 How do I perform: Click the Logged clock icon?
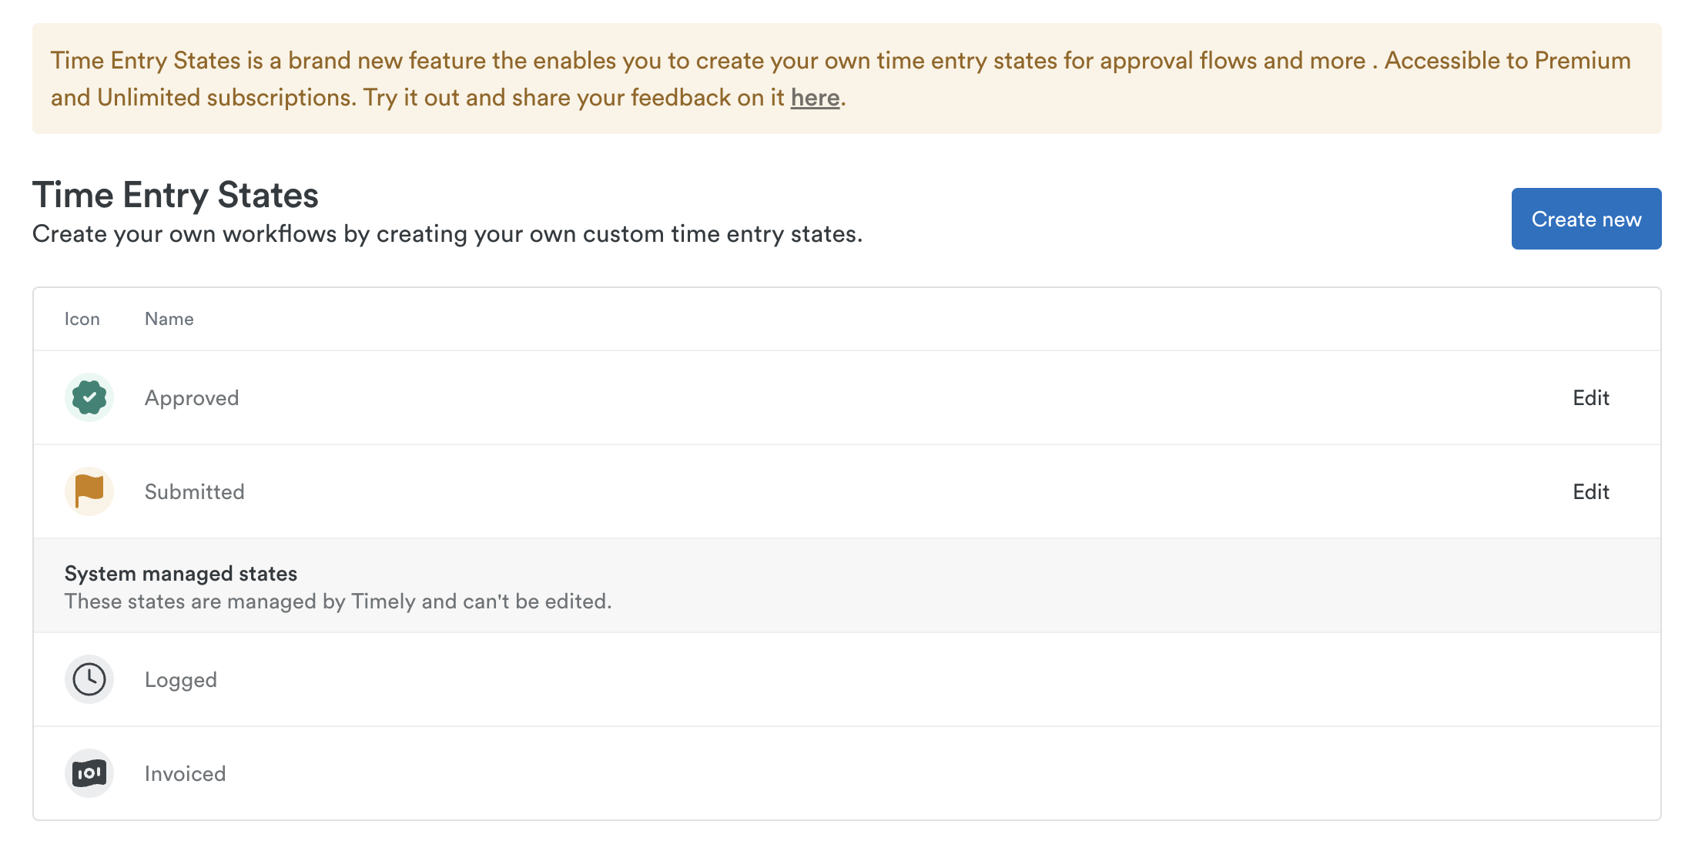(x=89, y=679)
